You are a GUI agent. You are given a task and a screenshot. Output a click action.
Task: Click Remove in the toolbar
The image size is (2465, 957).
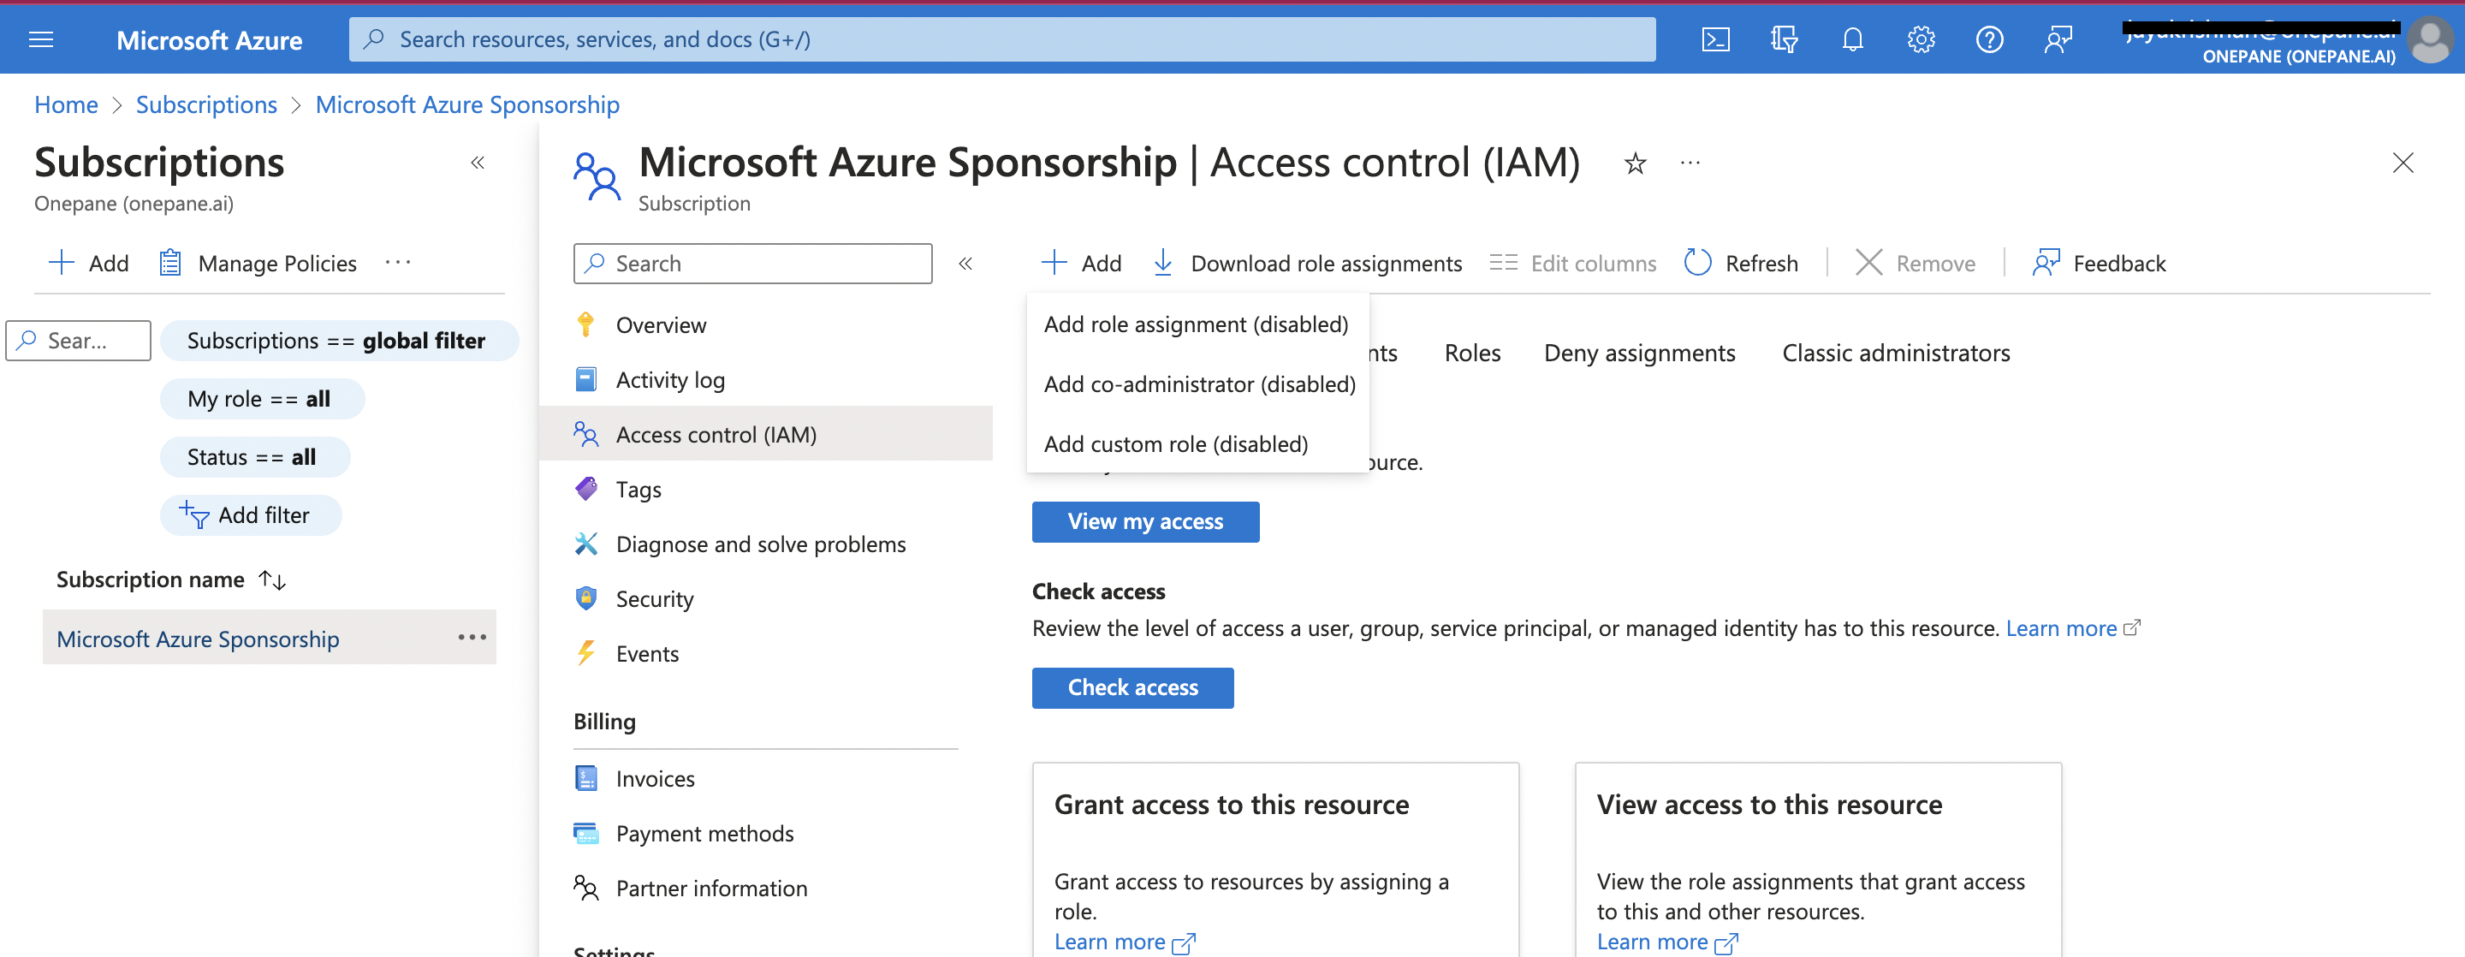point(1915,263)
